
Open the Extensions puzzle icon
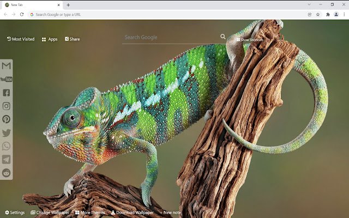point(328,15)
